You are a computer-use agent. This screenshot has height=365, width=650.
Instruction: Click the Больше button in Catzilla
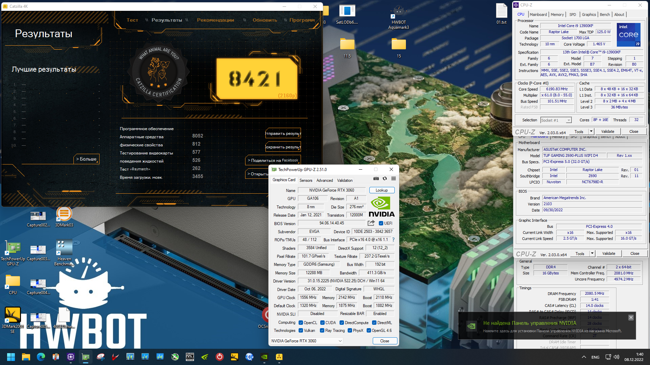click(86, 159)
